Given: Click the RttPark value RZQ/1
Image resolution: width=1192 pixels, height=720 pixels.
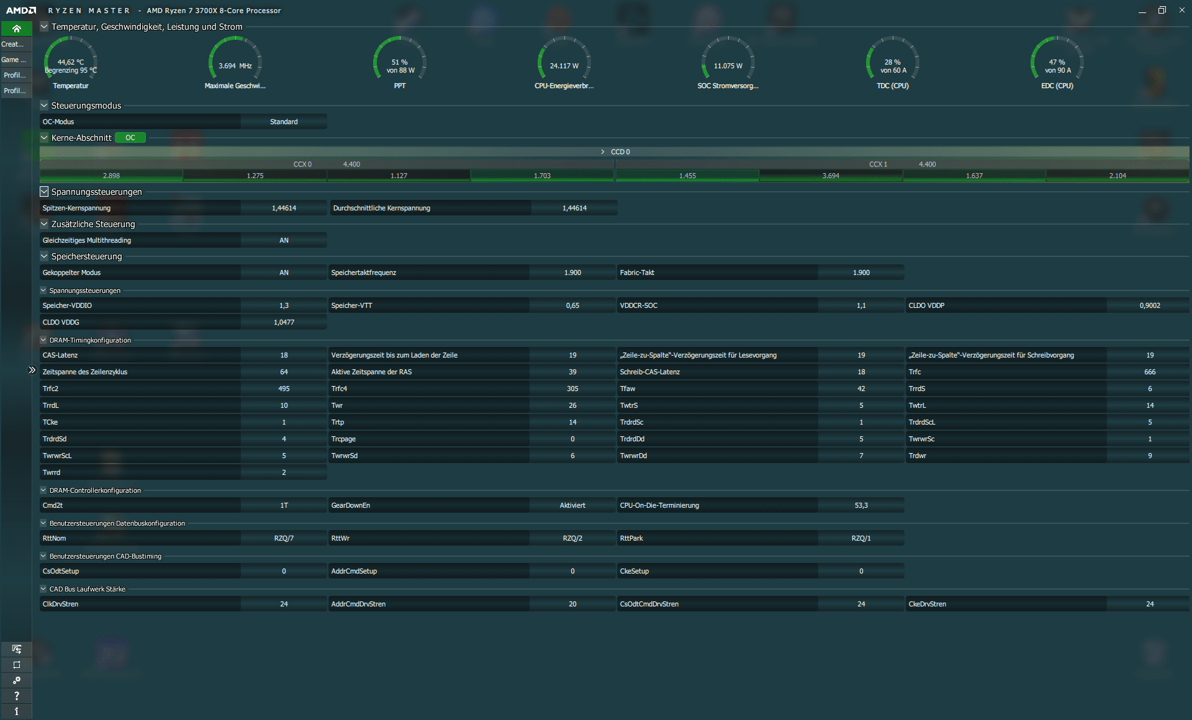Looking at the screenshot, I should [861, 538].
